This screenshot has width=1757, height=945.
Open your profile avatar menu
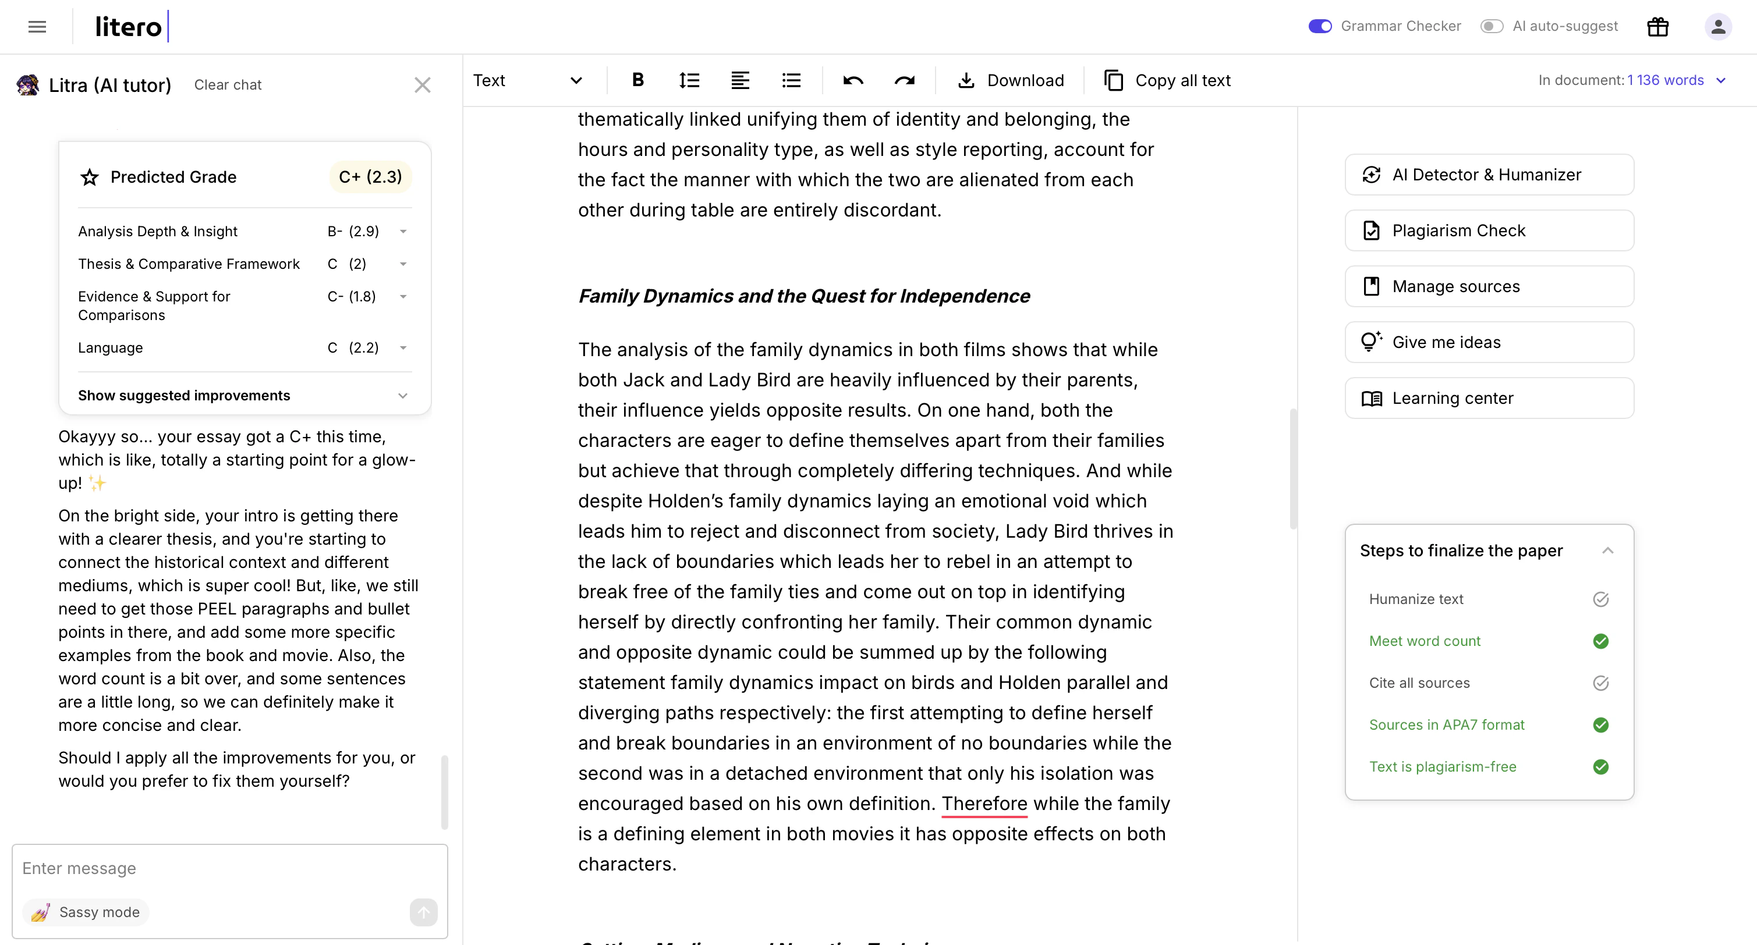(x=1718, y=27)
